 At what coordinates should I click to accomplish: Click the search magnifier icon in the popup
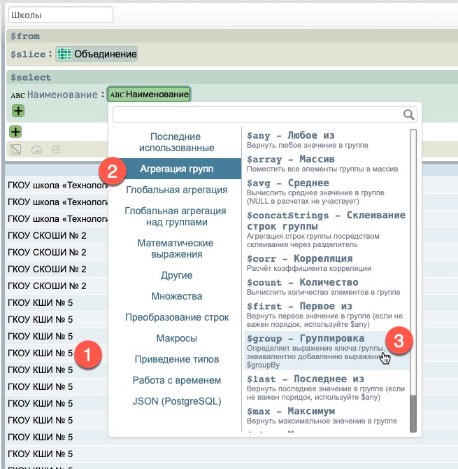[409, 115]
